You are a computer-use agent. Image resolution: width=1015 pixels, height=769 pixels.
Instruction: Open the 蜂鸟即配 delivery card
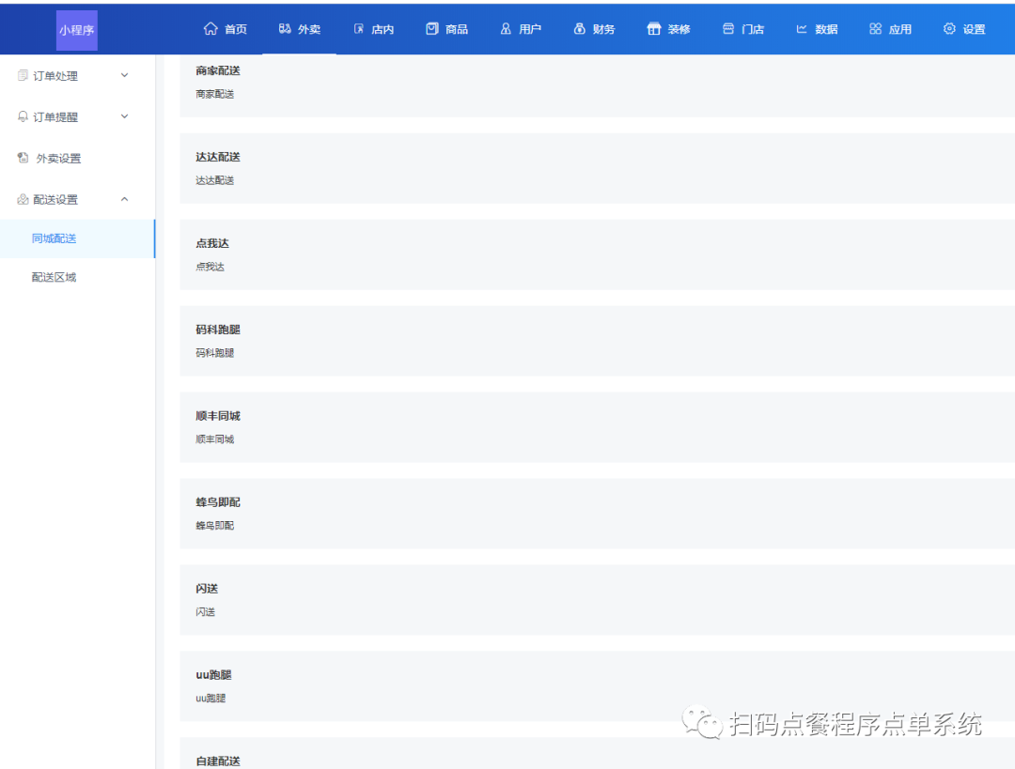click(x=598, y=514)
